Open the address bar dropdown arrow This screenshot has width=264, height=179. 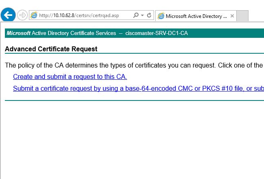(143, 15)
